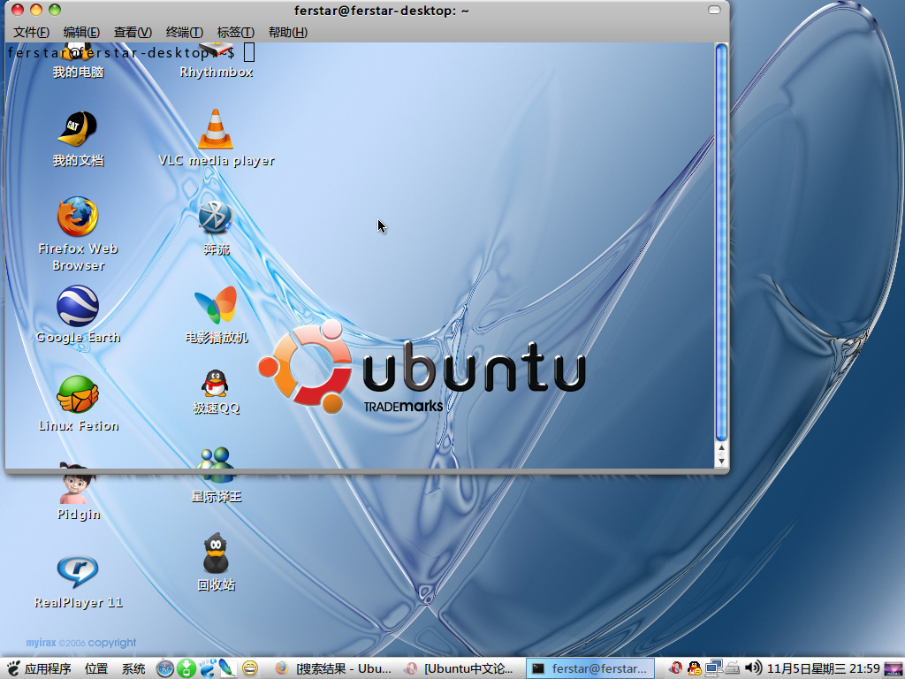Image resolution: width=905 pixels, height=679 pixels.
Task: Open the network monitors tray icon
Action: pos(714,668)
